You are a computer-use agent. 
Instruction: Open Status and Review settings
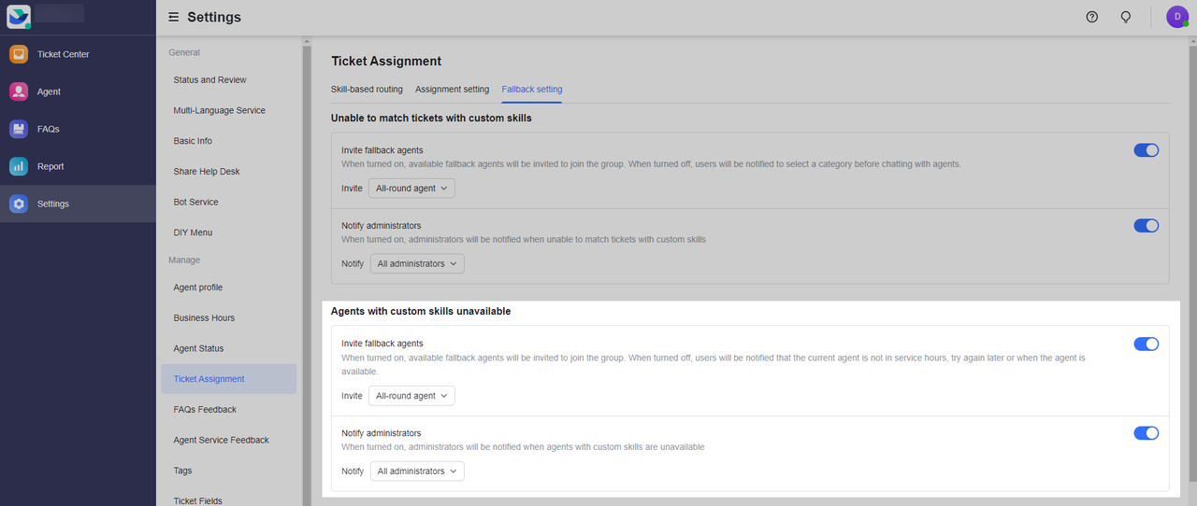229,80
